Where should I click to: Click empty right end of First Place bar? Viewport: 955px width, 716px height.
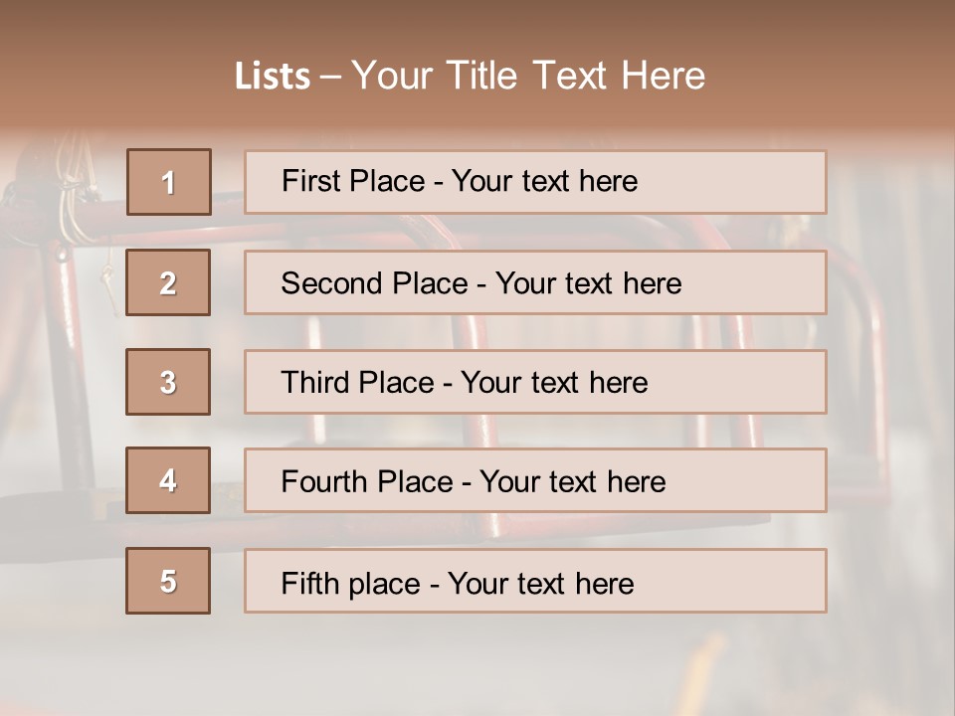[x=756, y=182]
